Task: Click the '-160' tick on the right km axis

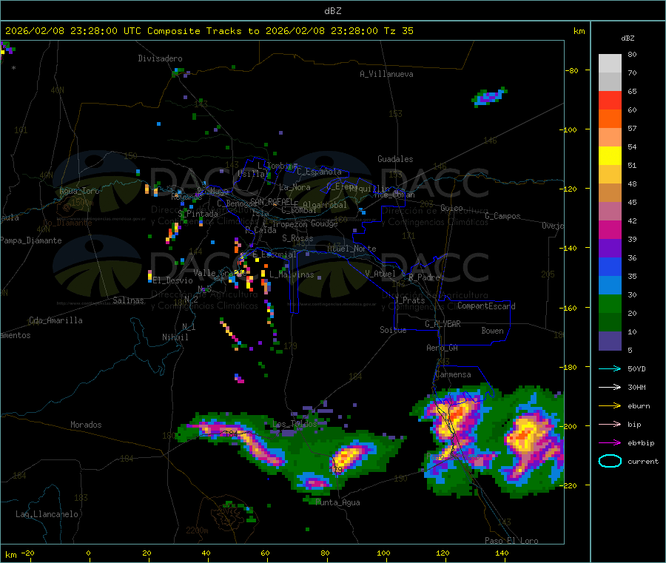Action: tap(569, 308)
